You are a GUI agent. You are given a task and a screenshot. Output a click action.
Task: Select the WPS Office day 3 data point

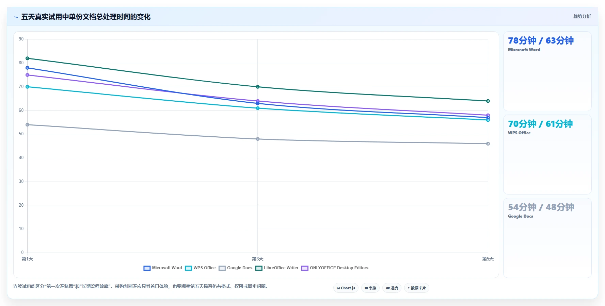258,108
